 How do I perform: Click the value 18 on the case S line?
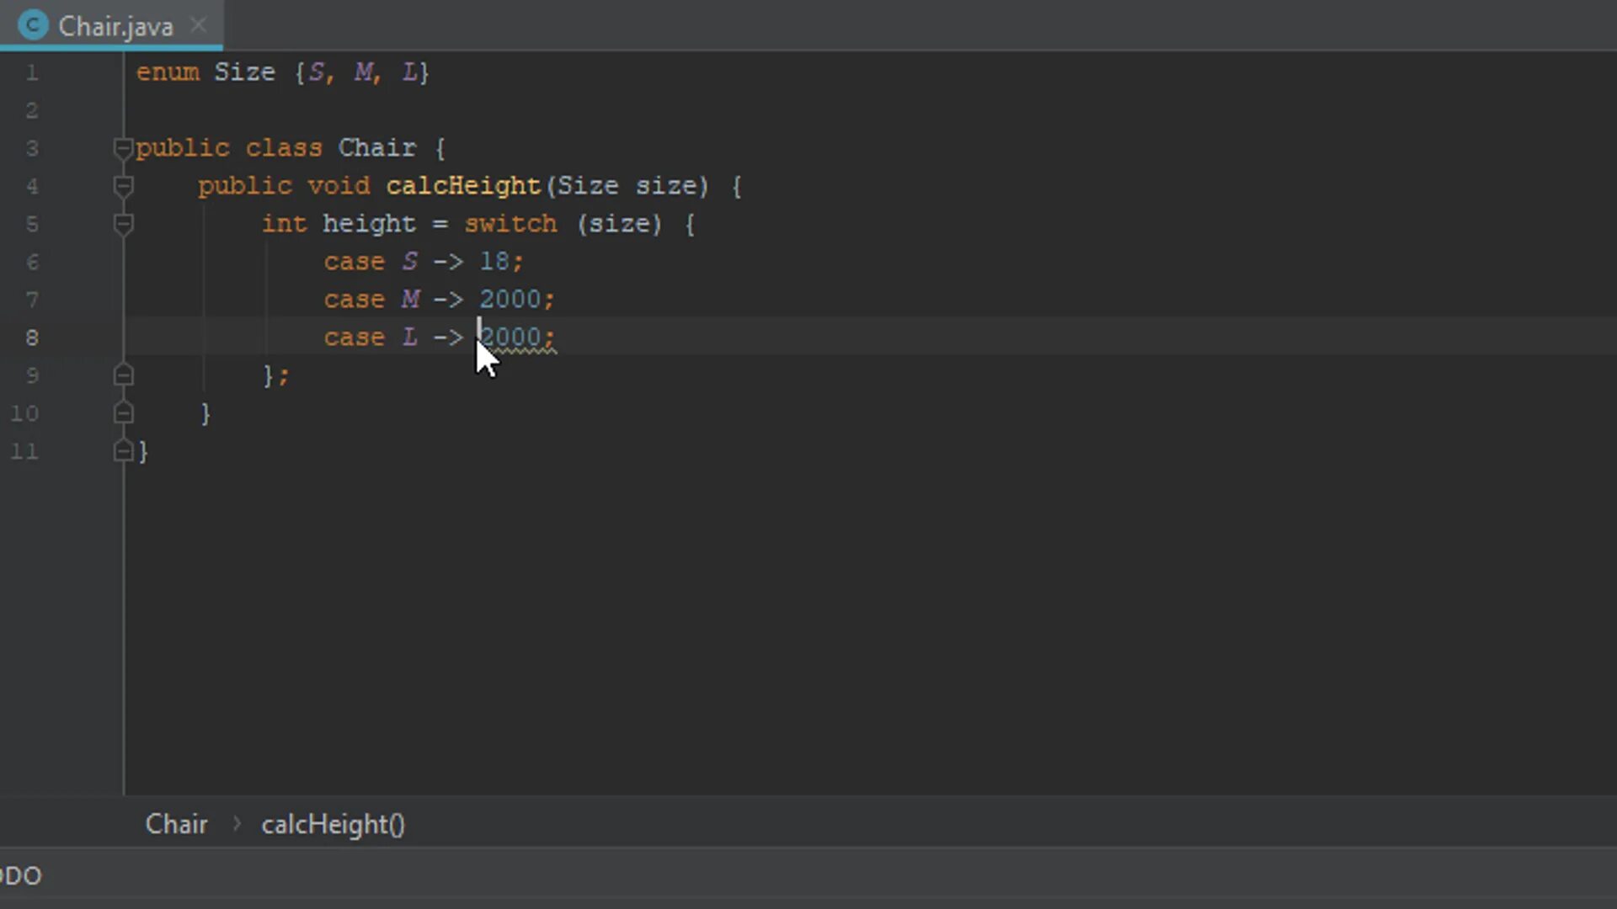[494, 262]
